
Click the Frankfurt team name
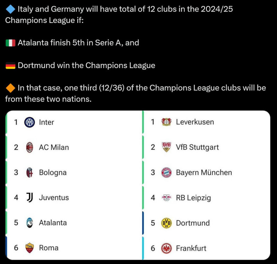[x=191, y=248]
